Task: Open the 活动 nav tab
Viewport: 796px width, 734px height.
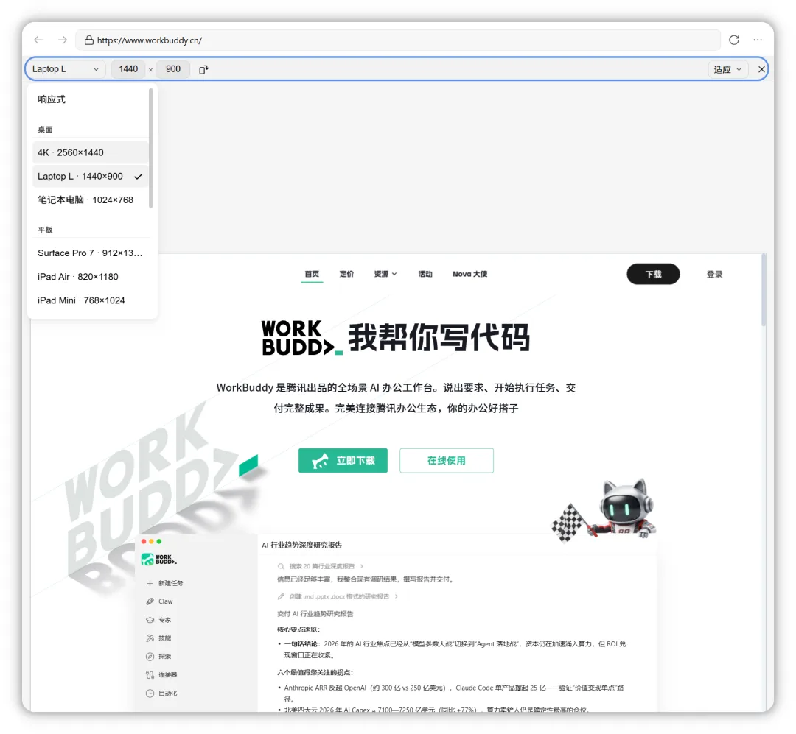Action: click(425, 275)
